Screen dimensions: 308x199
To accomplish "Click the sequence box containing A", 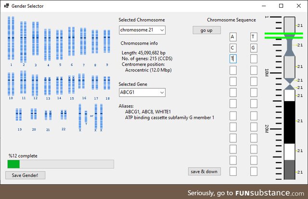I will [233, 37].
